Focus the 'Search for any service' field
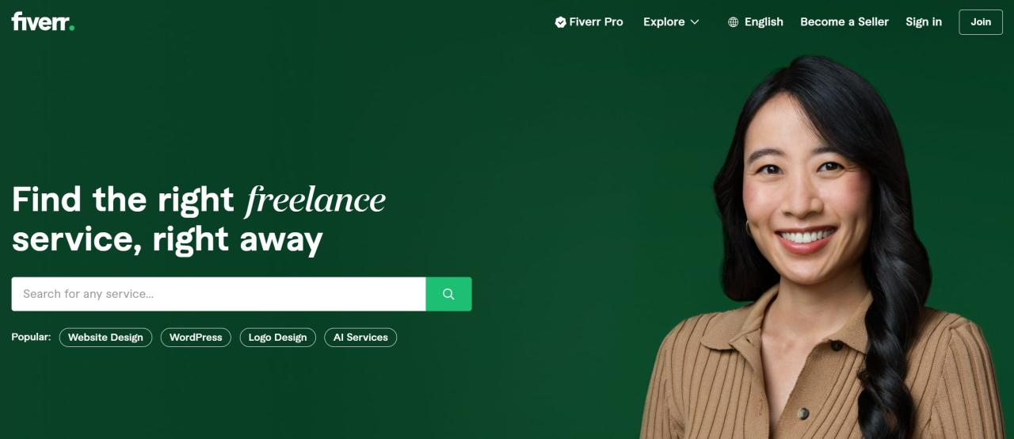Viewport: 1014px width, 439px height. click(x=219, y=294)
